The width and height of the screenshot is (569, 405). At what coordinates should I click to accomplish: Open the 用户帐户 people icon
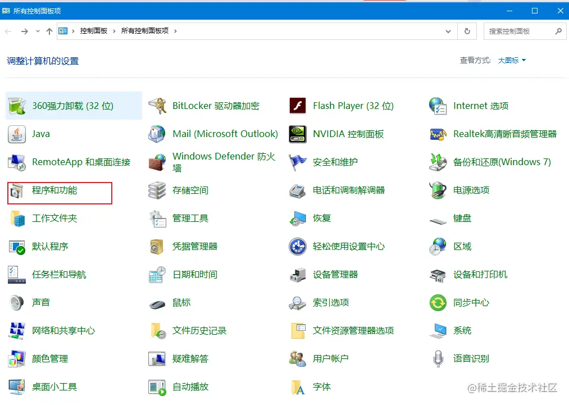coord(298,359)
